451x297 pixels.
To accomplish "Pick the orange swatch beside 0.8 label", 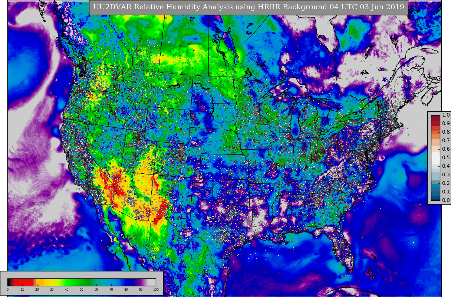I will tap(435, 132).
